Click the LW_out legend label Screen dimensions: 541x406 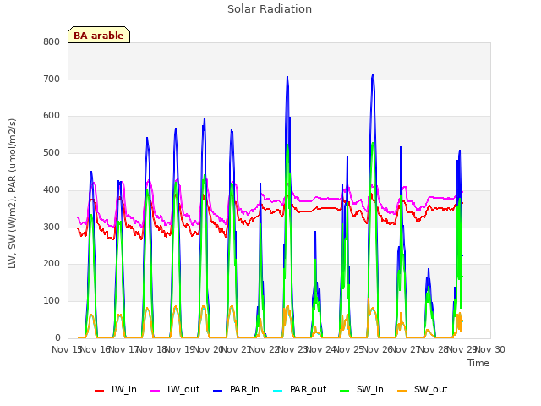(183, 389)
